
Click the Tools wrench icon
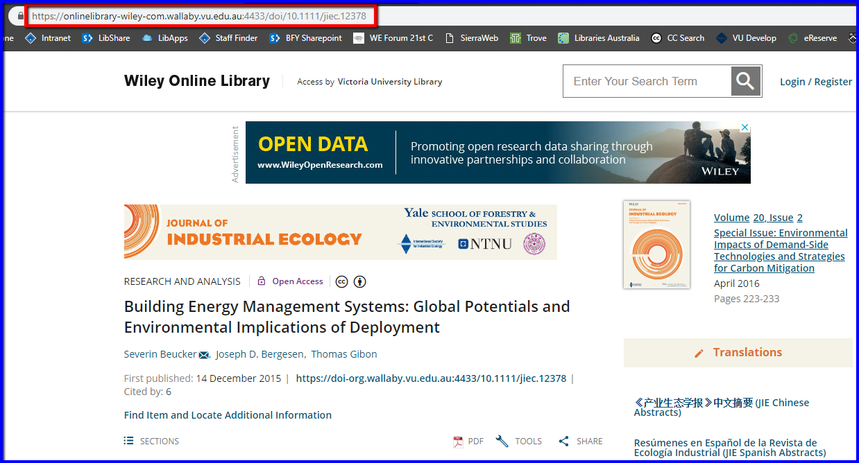coord(502,440)
